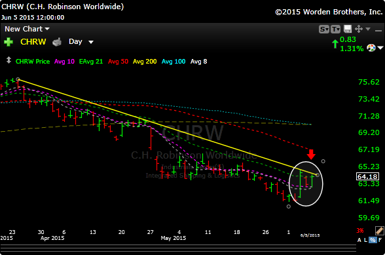Click the ruler measuring tool icon
This screenshot has height=255, width=385.
pyautogui.click(x=379, y=231)
